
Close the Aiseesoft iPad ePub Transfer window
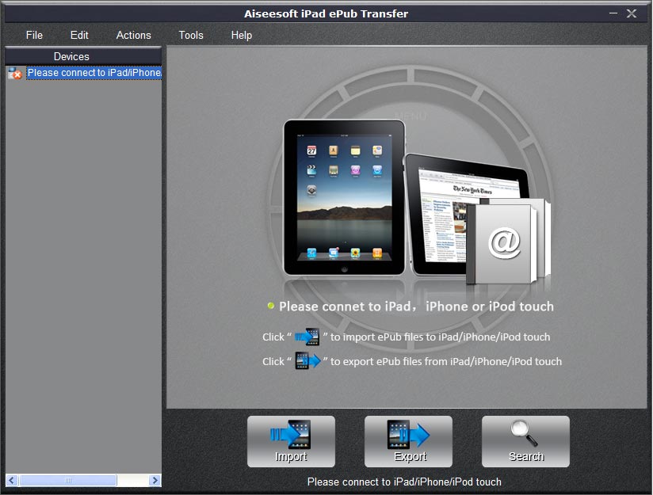click(x=632, y=13)
